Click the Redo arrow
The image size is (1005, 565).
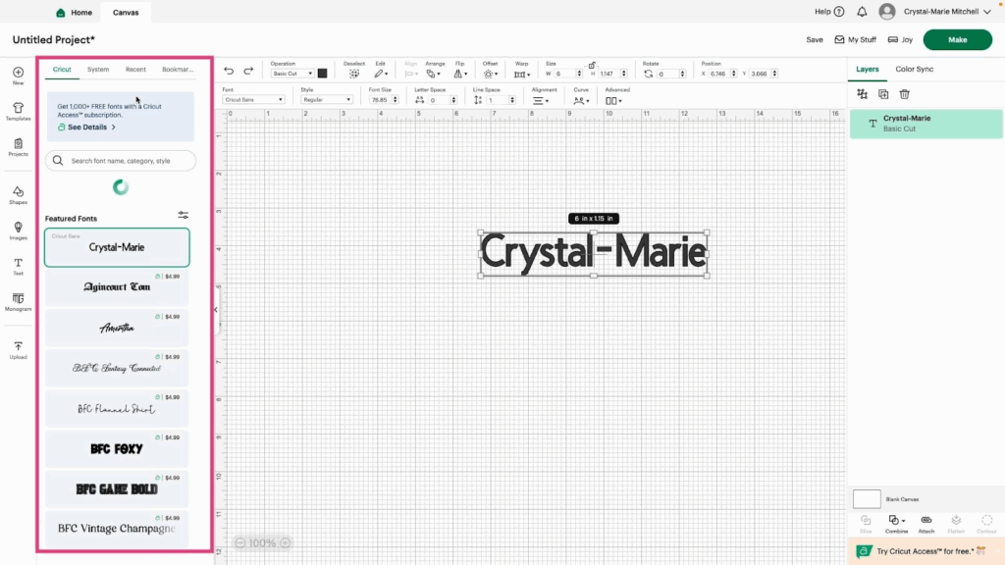coord(248,71)
